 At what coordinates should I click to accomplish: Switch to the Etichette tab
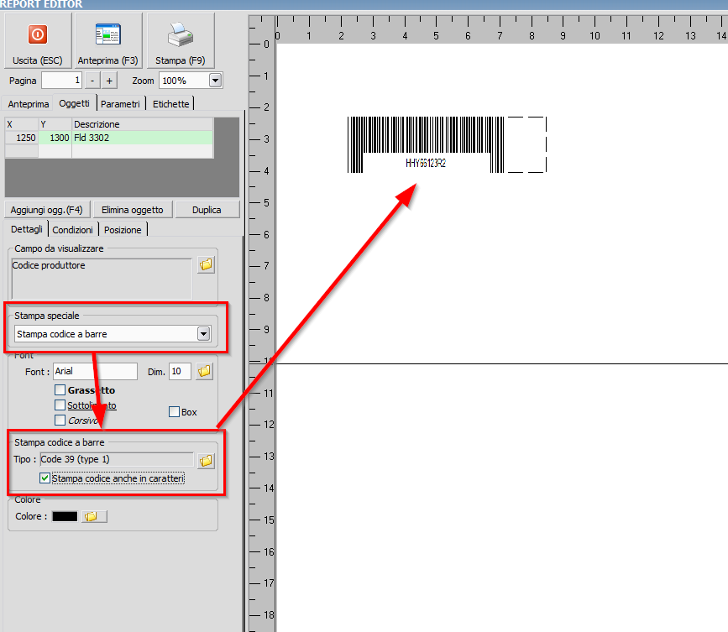tap(170, 104)
